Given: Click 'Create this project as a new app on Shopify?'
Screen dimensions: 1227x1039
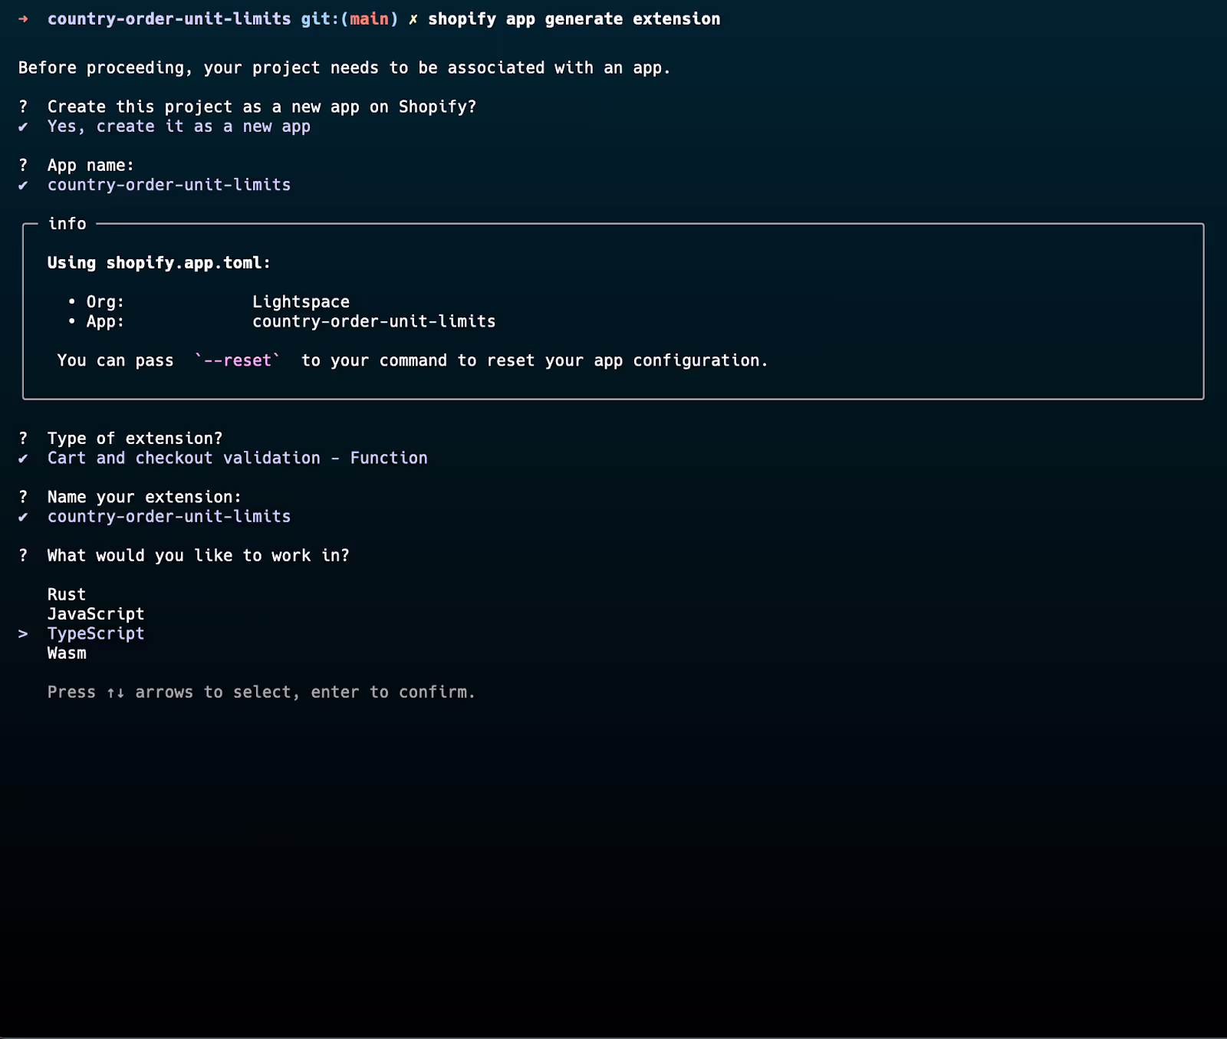Looking at the screenshot, I should tap(262, 107).
